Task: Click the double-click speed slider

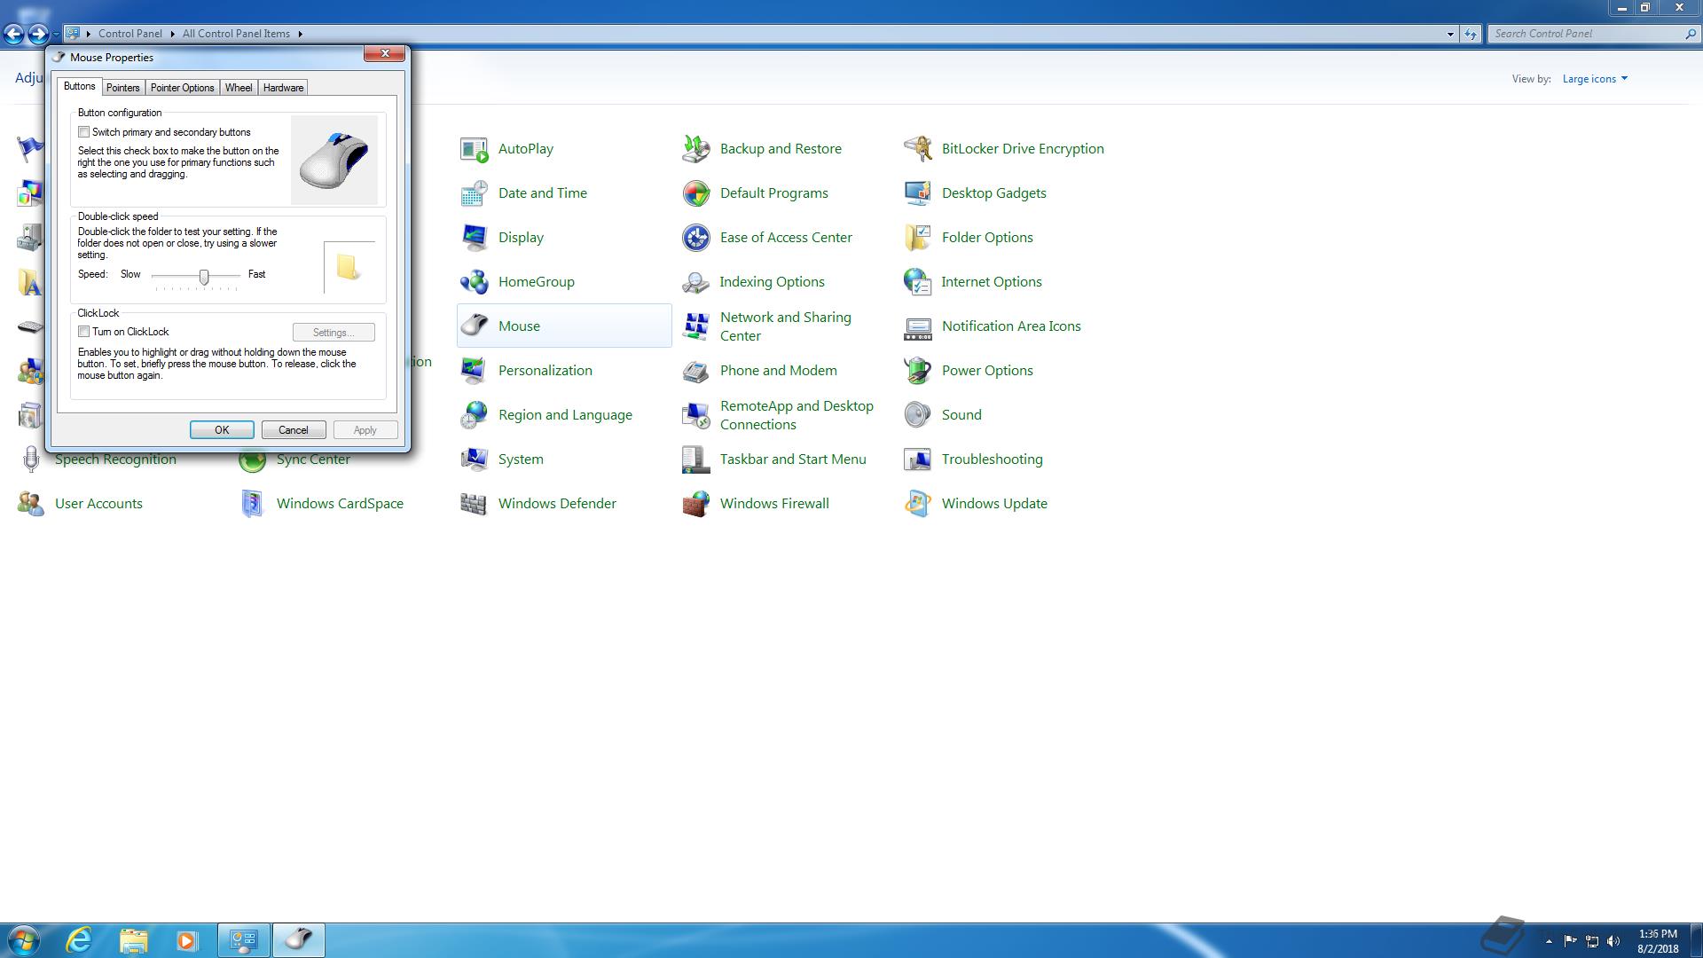Action: tap(204, 278)
